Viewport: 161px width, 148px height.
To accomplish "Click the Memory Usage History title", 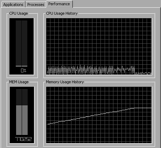I will [65, 82].
